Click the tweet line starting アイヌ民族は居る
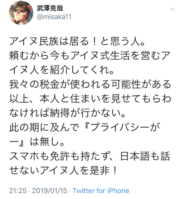Image resolution: width=183 pixels, height=199 pixels. (77, 41)
